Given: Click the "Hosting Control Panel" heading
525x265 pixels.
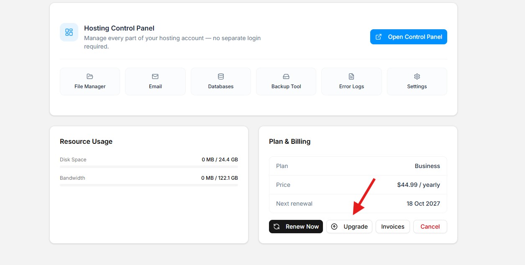Looking at the screenshot, I should click(x=119, y=28).
